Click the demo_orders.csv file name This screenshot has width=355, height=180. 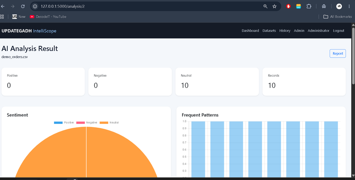[x=15, y=57]
